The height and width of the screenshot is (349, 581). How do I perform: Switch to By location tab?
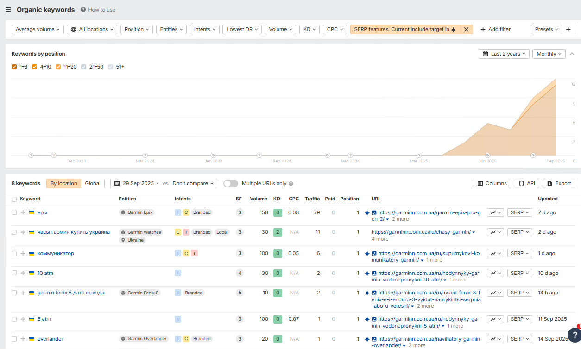coord(63,183)
